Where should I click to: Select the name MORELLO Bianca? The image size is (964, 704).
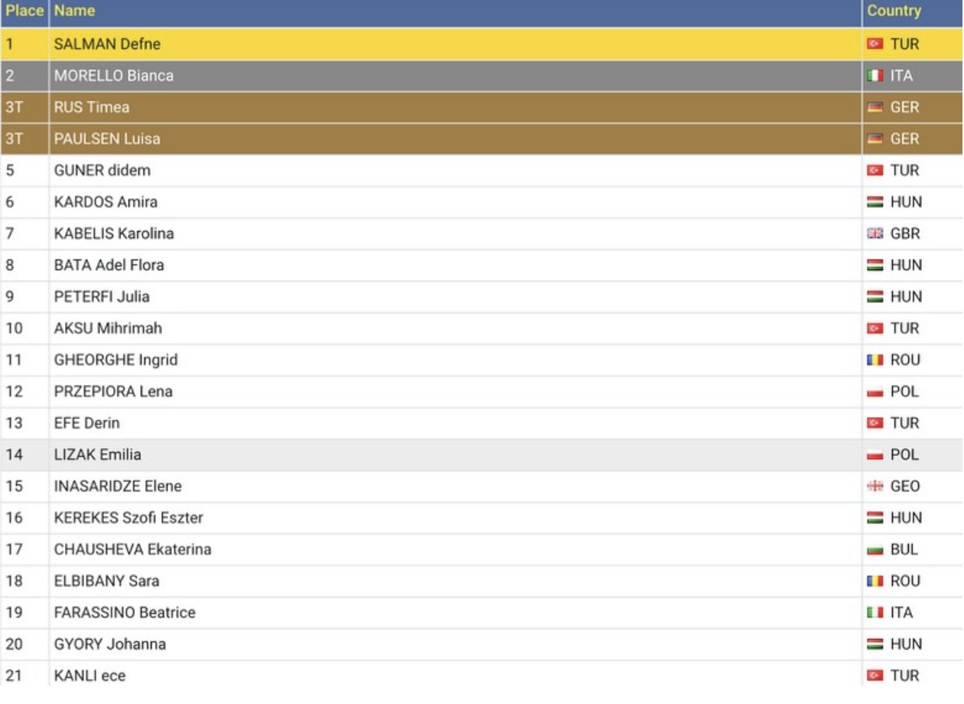[114, 76]
